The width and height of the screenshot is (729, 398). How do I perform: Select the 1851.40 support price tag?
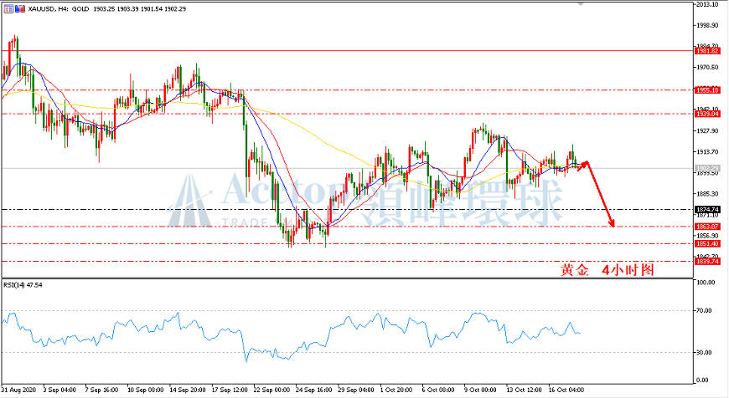pyautogui.click(x=707, y=243)
